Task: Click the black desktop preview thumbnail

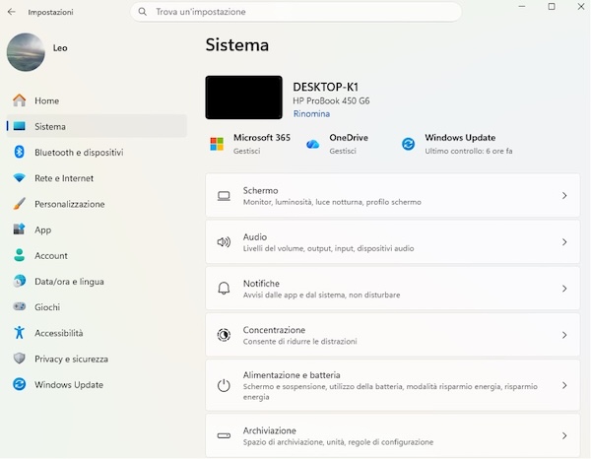Action: [x=244, y=98]
